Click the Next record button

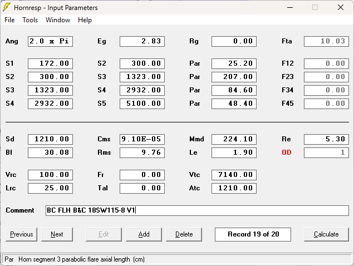coord(57,234)
